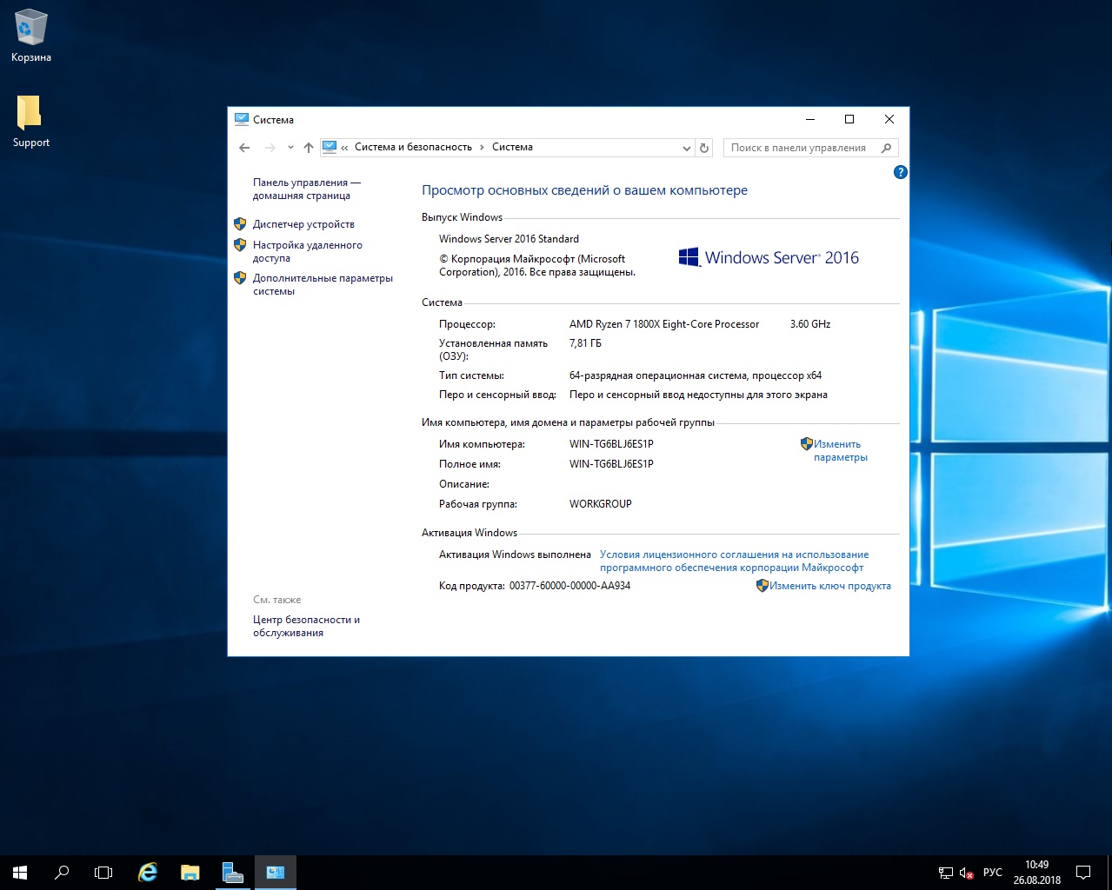Open Task View on the taskbar
1112x890 pixels.
103,873
